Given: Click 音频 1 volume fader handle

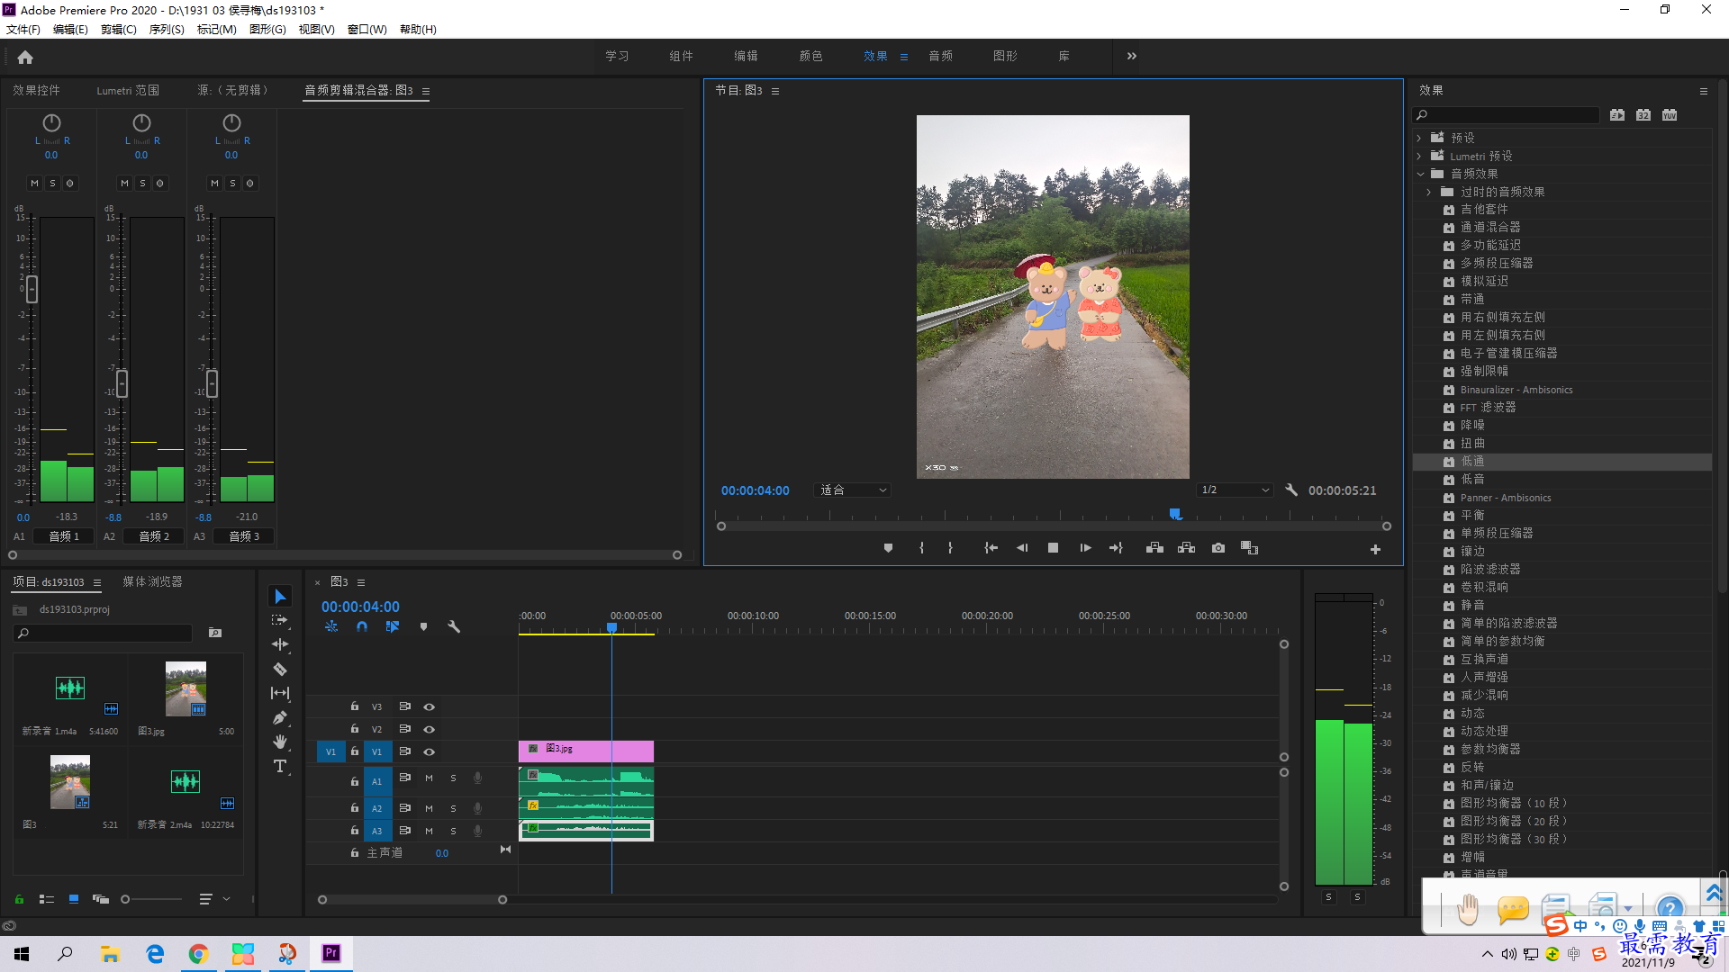Looking at the screenshot, I should pyautogui.click(x=32, y=289).
